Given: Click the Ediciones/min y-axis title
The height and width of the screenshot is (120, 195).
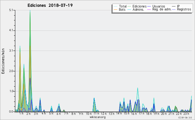Looking at the screenshot, I should [x=3, y=61].
